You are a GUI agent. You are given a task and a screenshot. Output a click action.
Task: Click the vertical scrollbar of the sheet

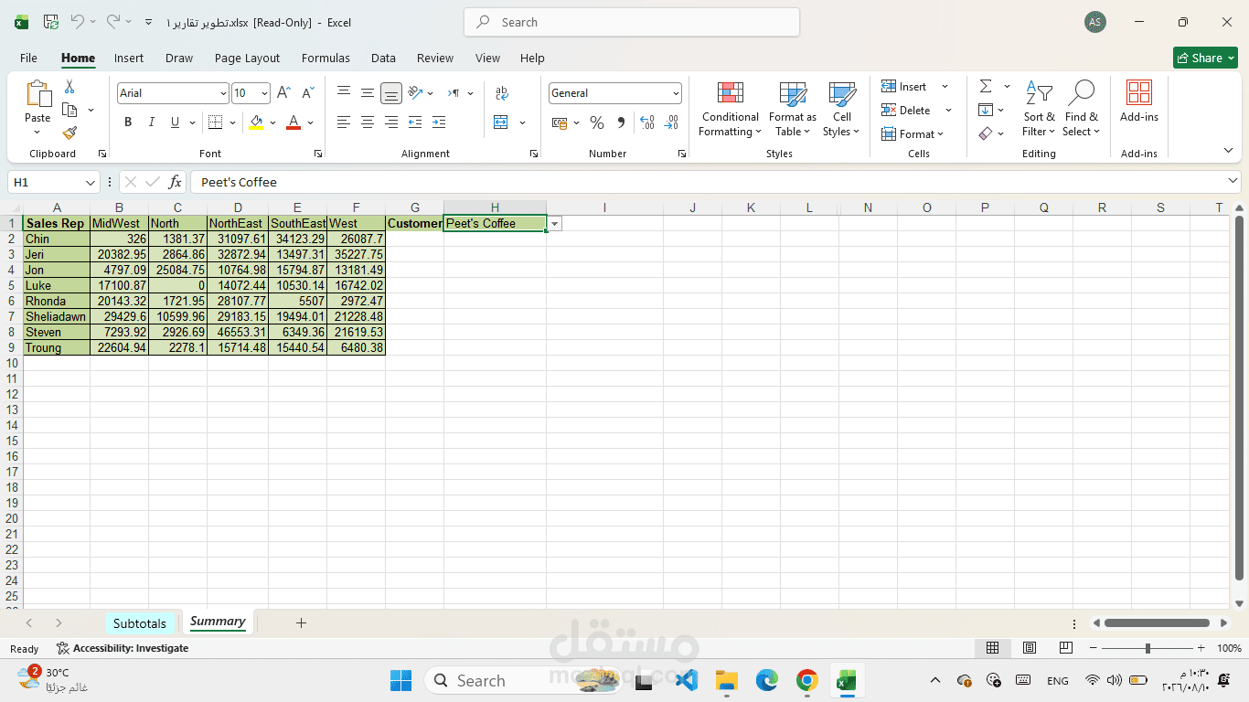(x=1240, y=398)
